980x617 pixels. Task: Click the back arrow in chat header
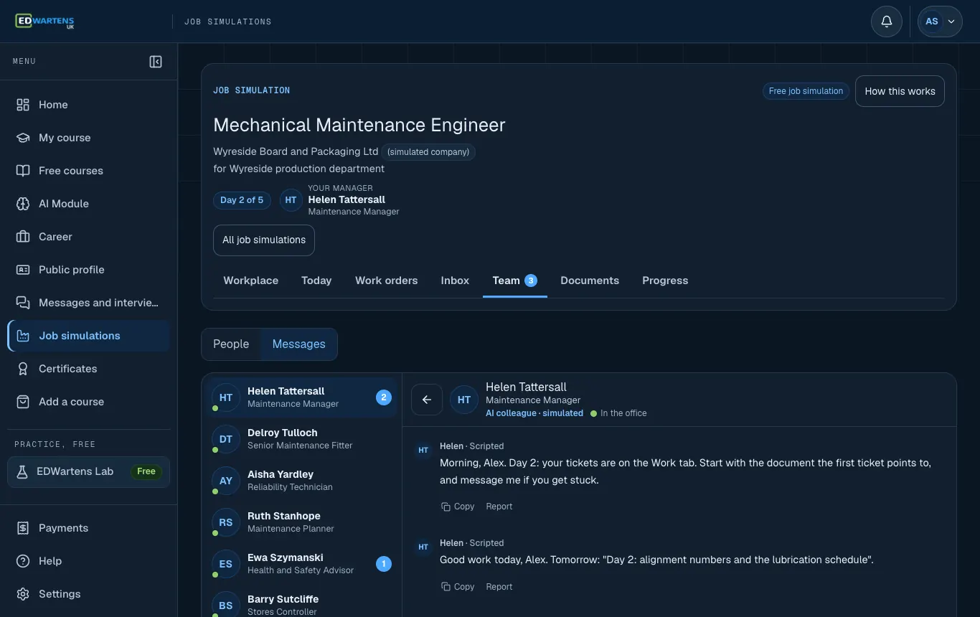click(427, 400)
